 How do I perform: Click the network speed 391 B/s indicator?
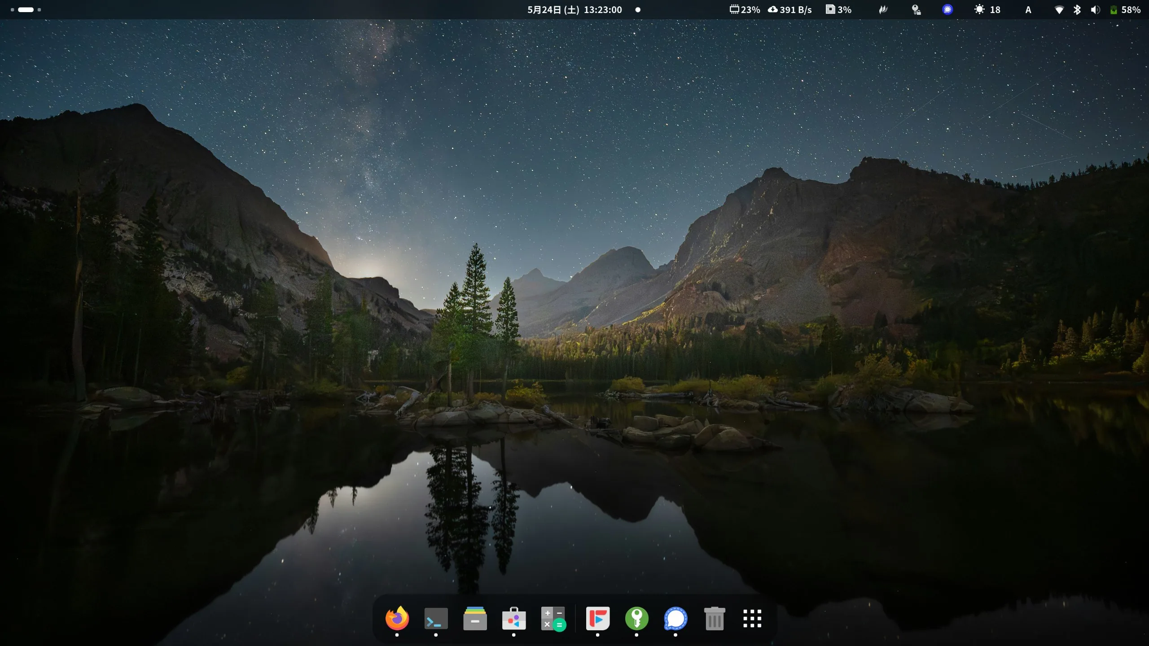(x=790, y=9)
